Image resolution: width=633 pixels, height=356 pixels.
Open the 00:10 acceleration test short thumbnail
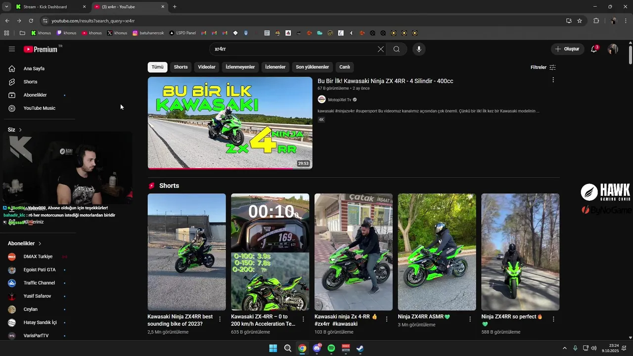tap(270, 252)
